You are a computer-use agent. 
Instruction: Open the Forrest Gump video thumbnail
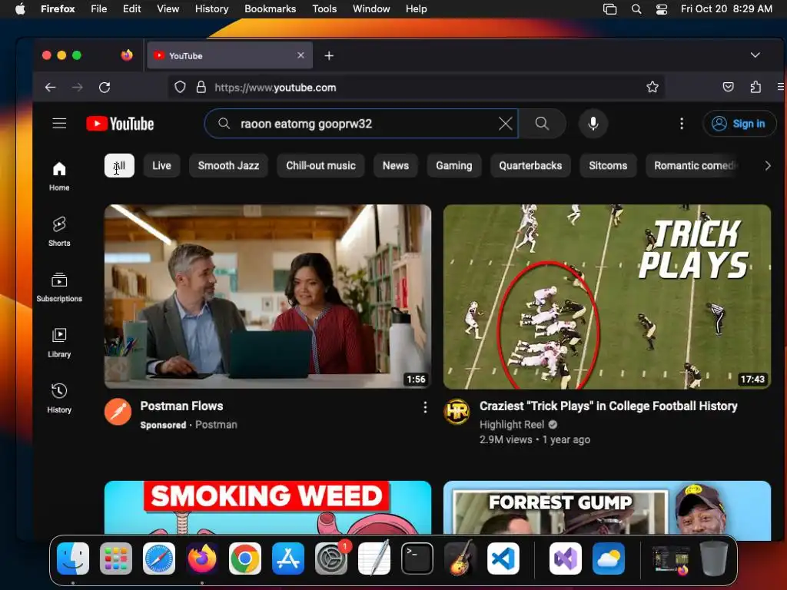click(x=607, y=508)
